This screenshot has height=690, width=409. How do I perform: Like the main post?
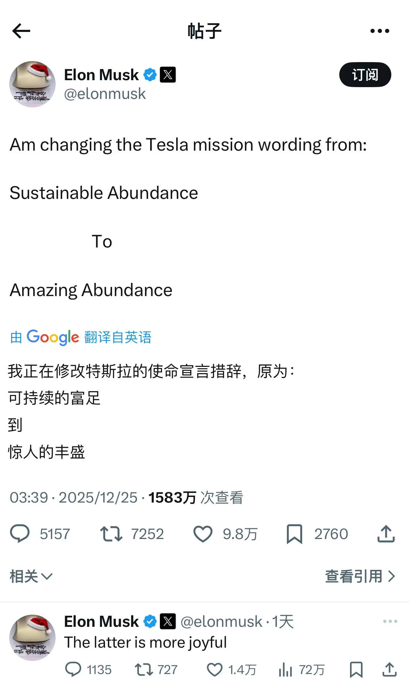tap(203, 534)
